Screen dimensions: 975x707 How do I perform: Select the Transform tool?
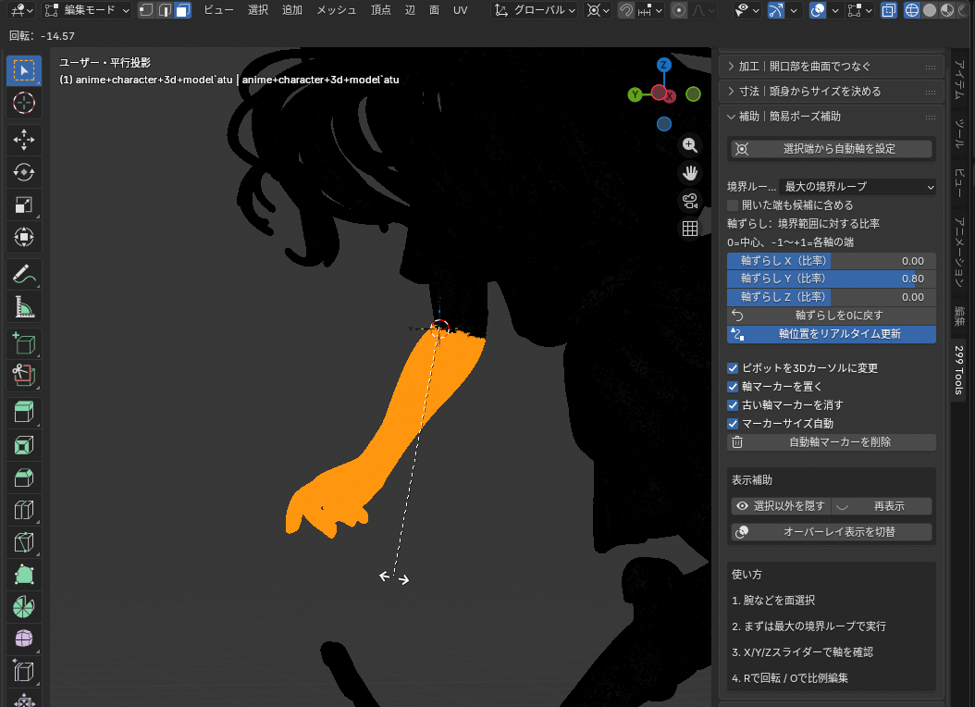coord(24,237)
